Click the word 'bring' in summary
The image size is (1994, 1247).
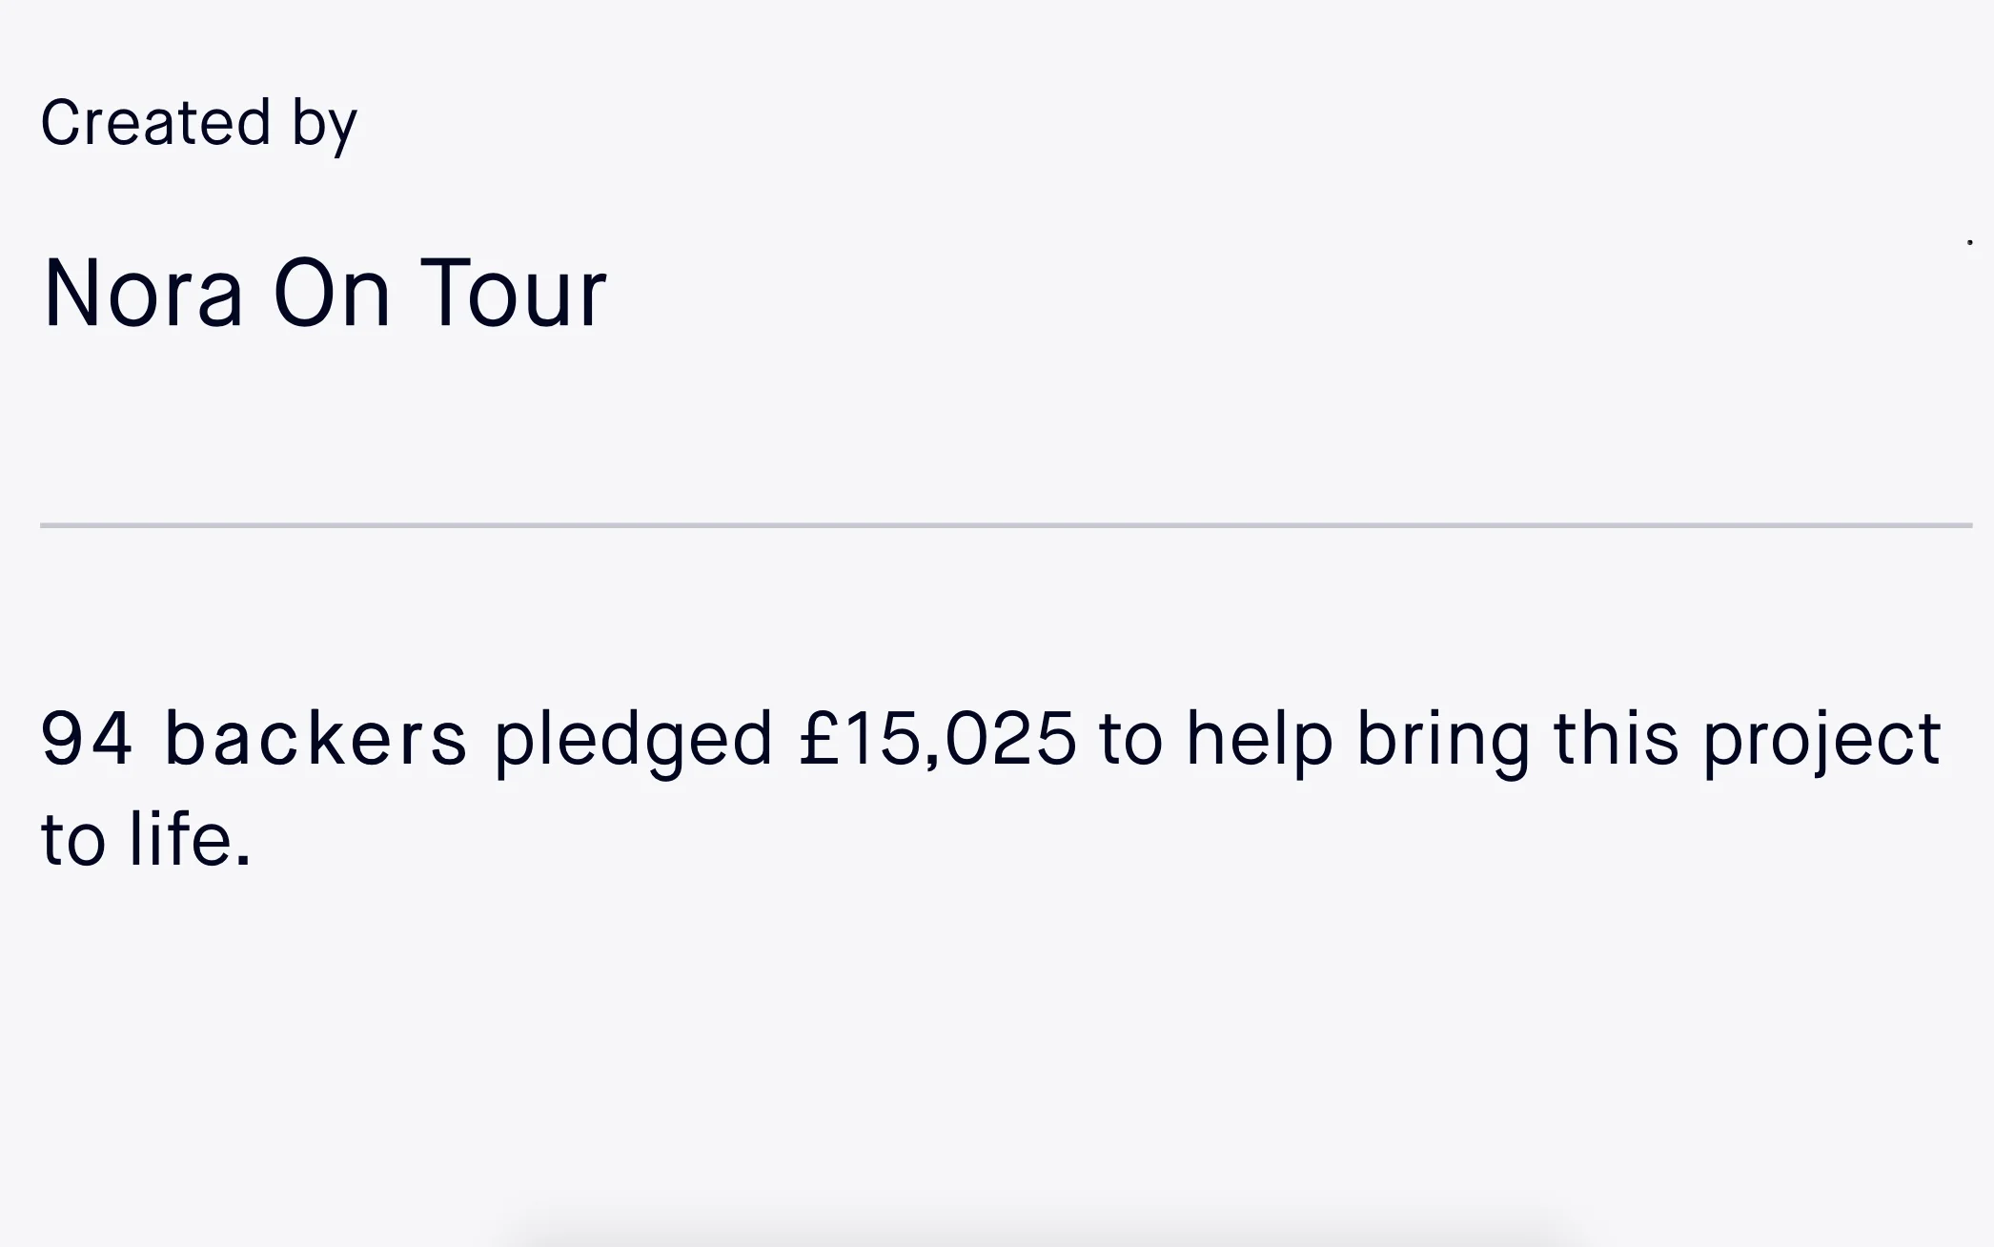click(1443, 743)
